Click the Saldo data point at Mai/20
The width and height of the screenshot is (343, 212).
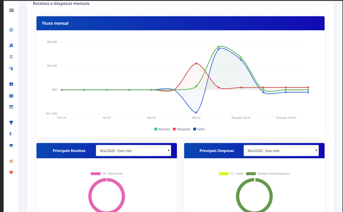click(196, 113)
